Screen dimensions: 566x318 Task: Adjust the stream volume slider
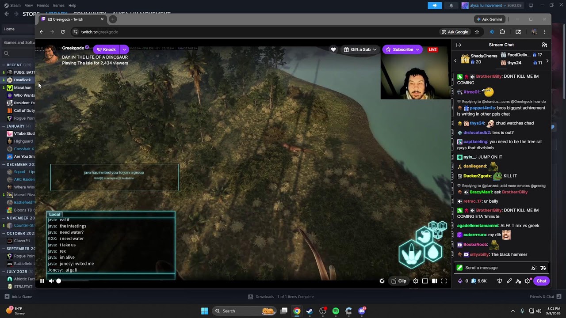(x=73, y=281)
